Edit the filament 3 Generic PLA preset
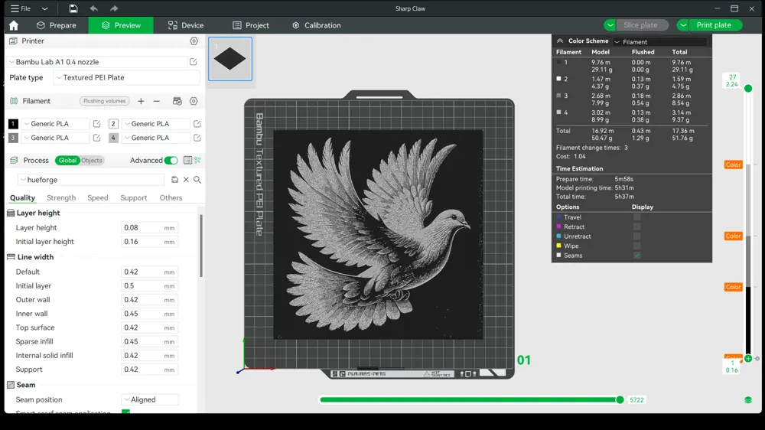The image size is (765, 430). pyautogui.click(x=96, y=138)
